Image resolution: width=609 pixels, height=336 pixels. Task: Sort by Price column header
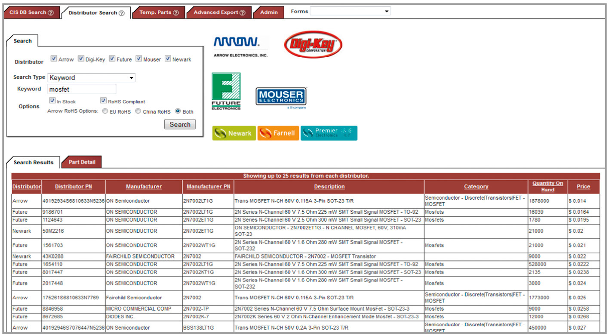(x=583, y=187)
